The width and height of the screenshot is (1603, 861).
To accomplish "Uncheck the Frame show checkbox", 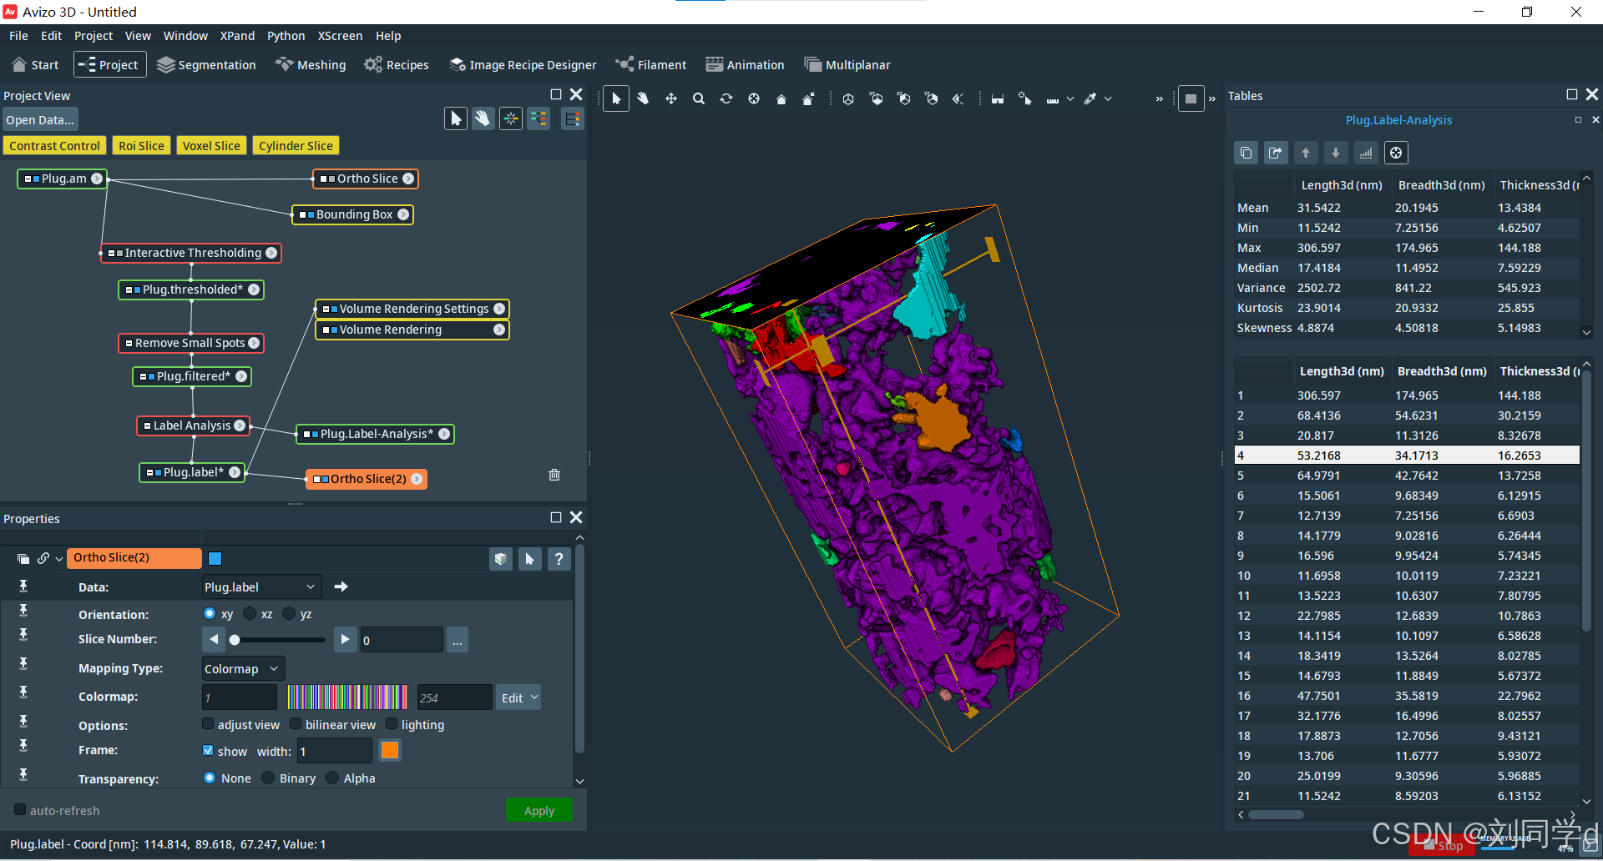I will click(x=208, y=750).
